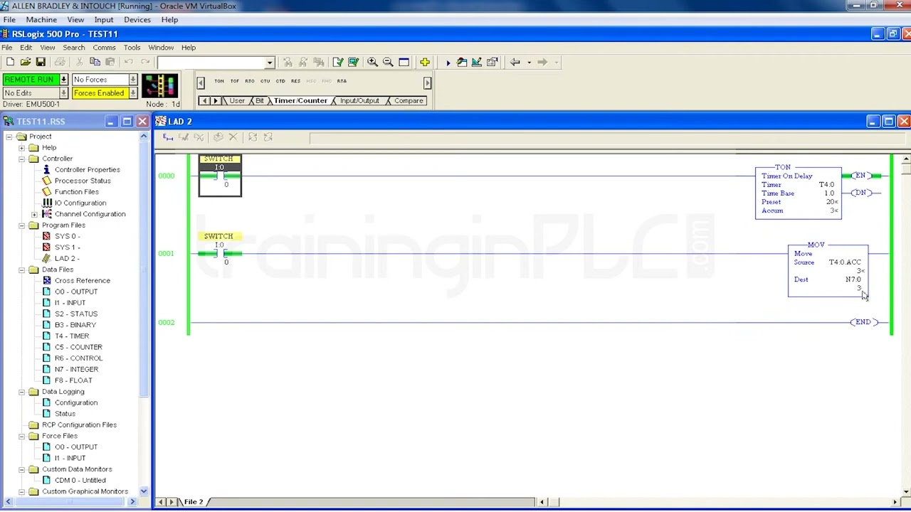Zoom in on the ladder view
911x512 pixels.
(372, 62)
